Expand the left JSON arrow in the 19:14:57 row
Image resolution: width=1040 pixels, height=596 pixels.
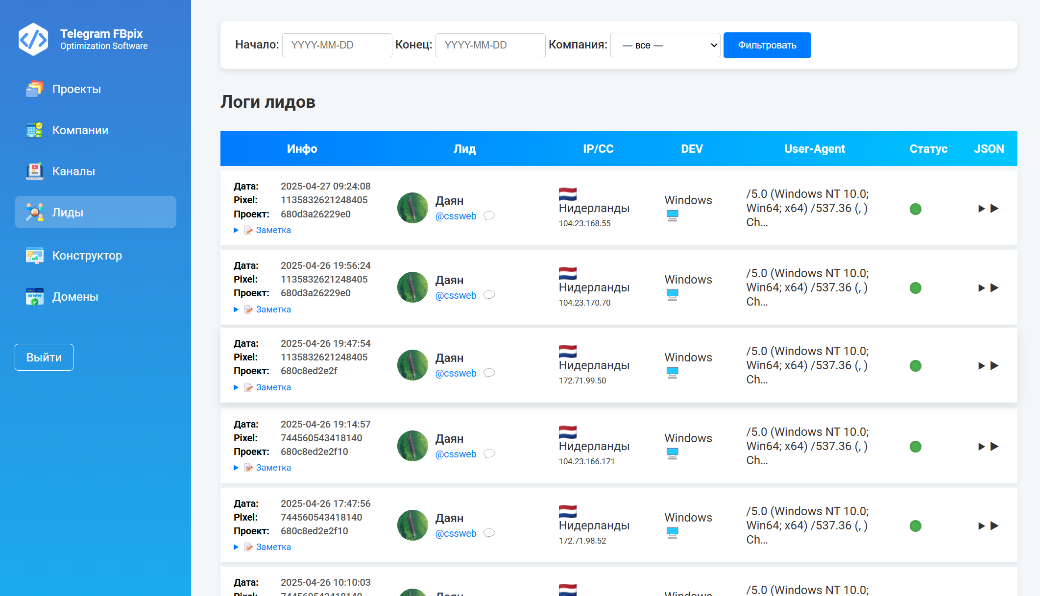(x=982, y=447)
